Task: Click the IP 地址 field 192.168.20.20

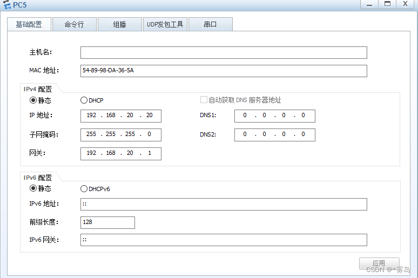Action: [121, 116]
